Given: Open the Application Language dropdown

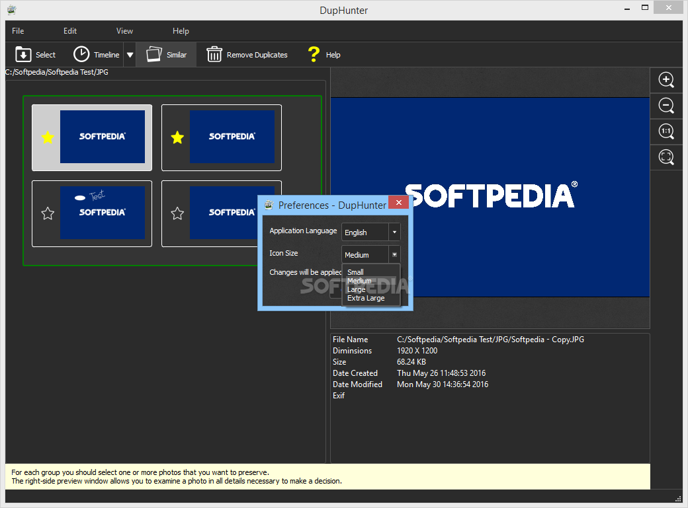Looking at the screenshot, I should click(x=370, y=233).
